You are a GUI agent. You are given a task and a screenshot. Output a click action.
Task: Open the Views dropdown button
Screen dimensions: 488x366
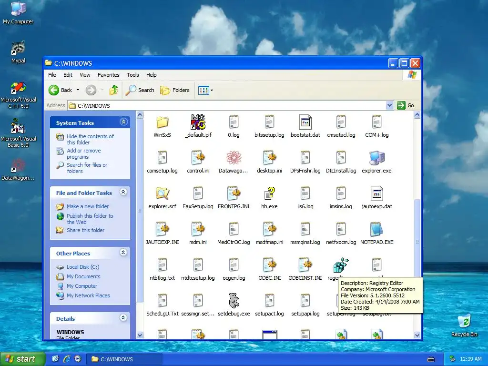pos(205,91)
